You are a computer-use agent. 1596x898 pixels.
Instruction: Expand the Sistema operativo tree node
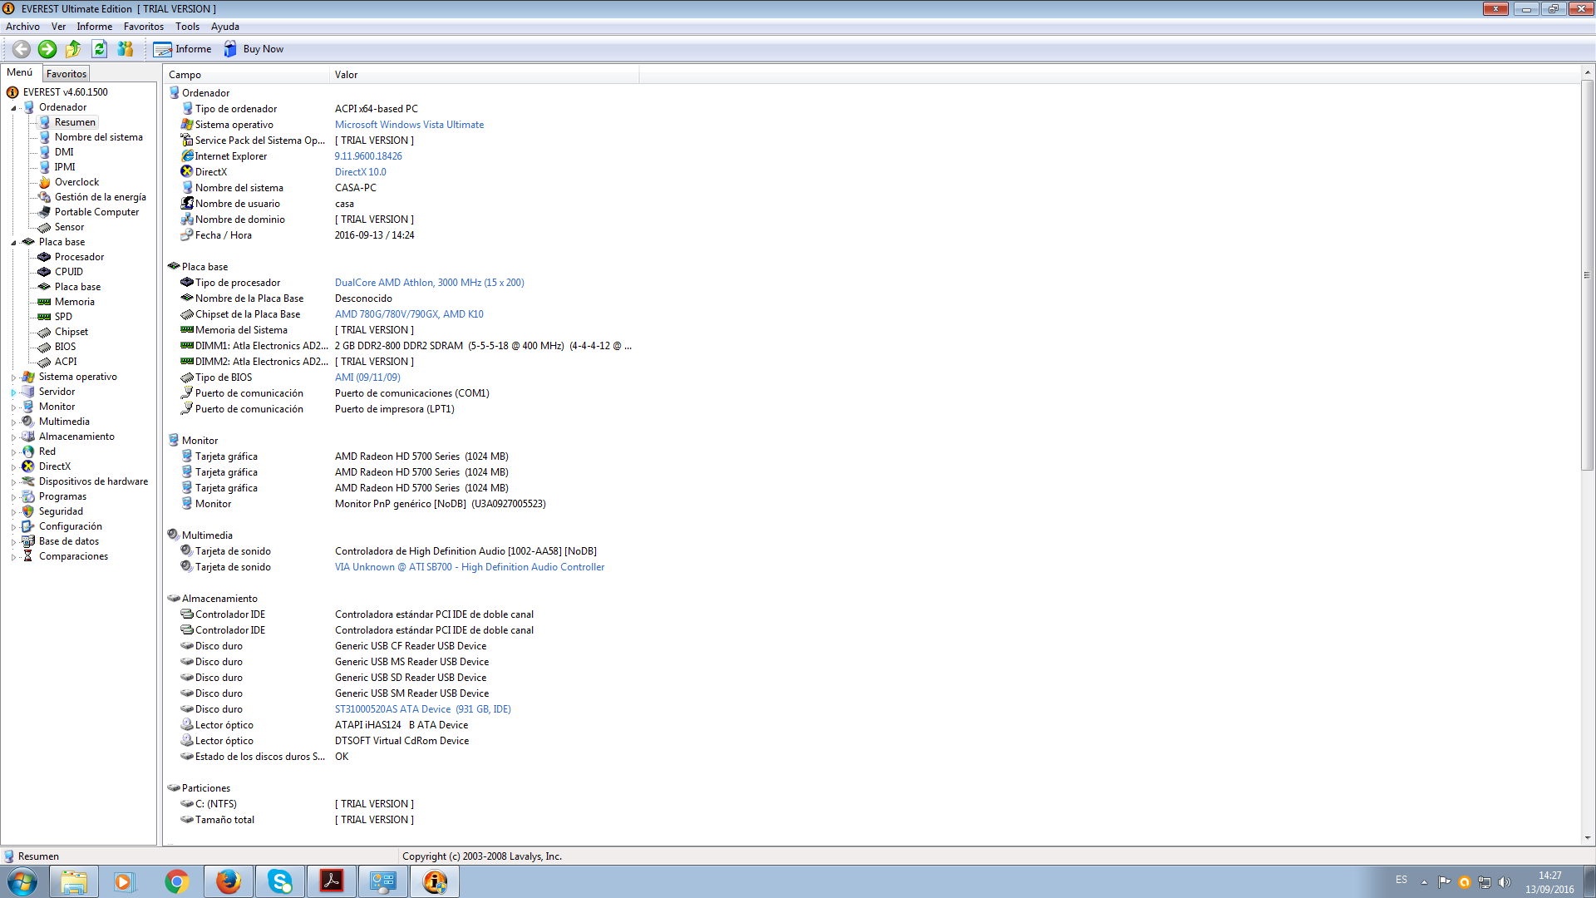tap(13, 377)
